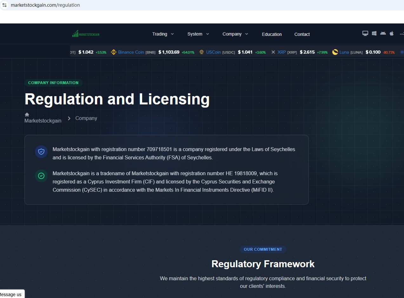Open the Contact page
The image size is (404, 298).
(x=302, y=34)
